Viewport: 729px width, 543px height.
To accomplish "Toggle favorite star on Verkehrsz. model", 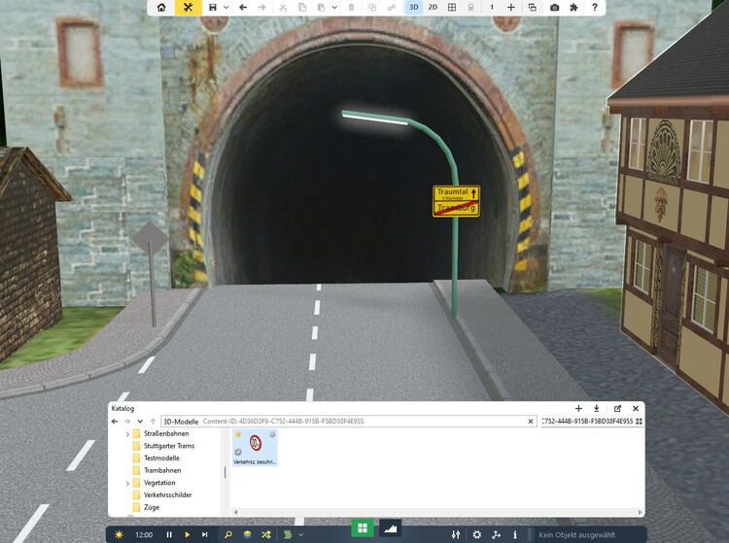I will pyautogui.click(x=238, y=434).
